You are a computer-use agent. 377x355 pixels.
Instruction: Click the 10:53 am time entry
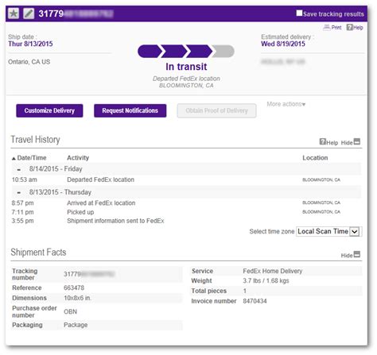(24, 179)
